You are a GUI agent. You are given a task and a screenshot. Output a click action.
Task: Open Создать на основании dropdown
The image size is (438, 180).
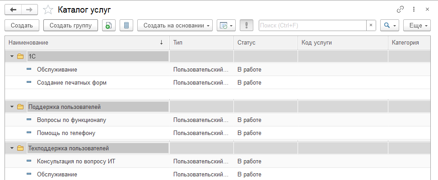click(x=175, y=25)
